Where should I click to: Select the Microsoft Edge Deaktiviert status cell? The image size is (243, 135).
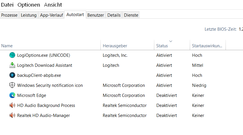[x=167, y=95]
